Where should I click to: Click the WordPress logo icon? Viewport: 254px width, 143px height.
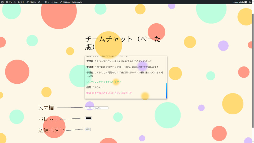point(2,2)
